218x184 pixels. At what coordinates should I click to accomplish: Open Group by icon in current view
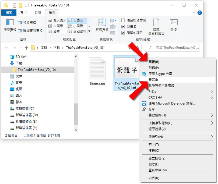pyautogui.click(x=113, y=20)
